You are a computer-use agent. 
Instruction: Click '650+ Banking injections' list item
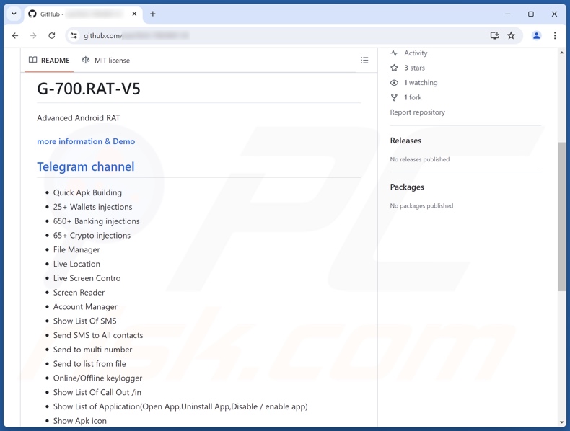coord(97,221)
